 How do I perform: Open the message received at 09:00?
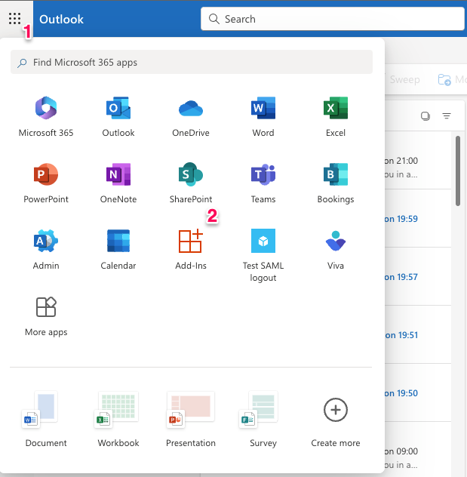pyautogui.click(x=418, y=451)
